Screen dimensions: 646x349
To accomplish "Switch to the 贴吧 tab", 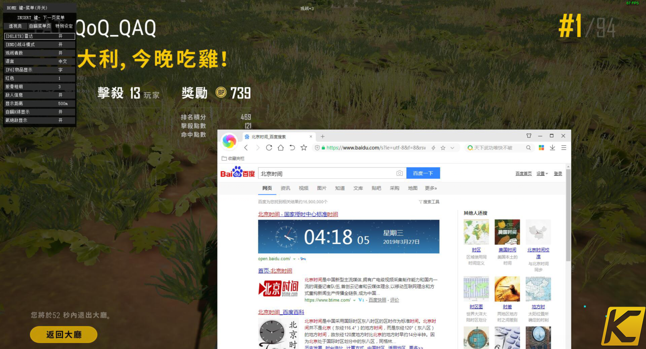I will [x=376, y=188].
